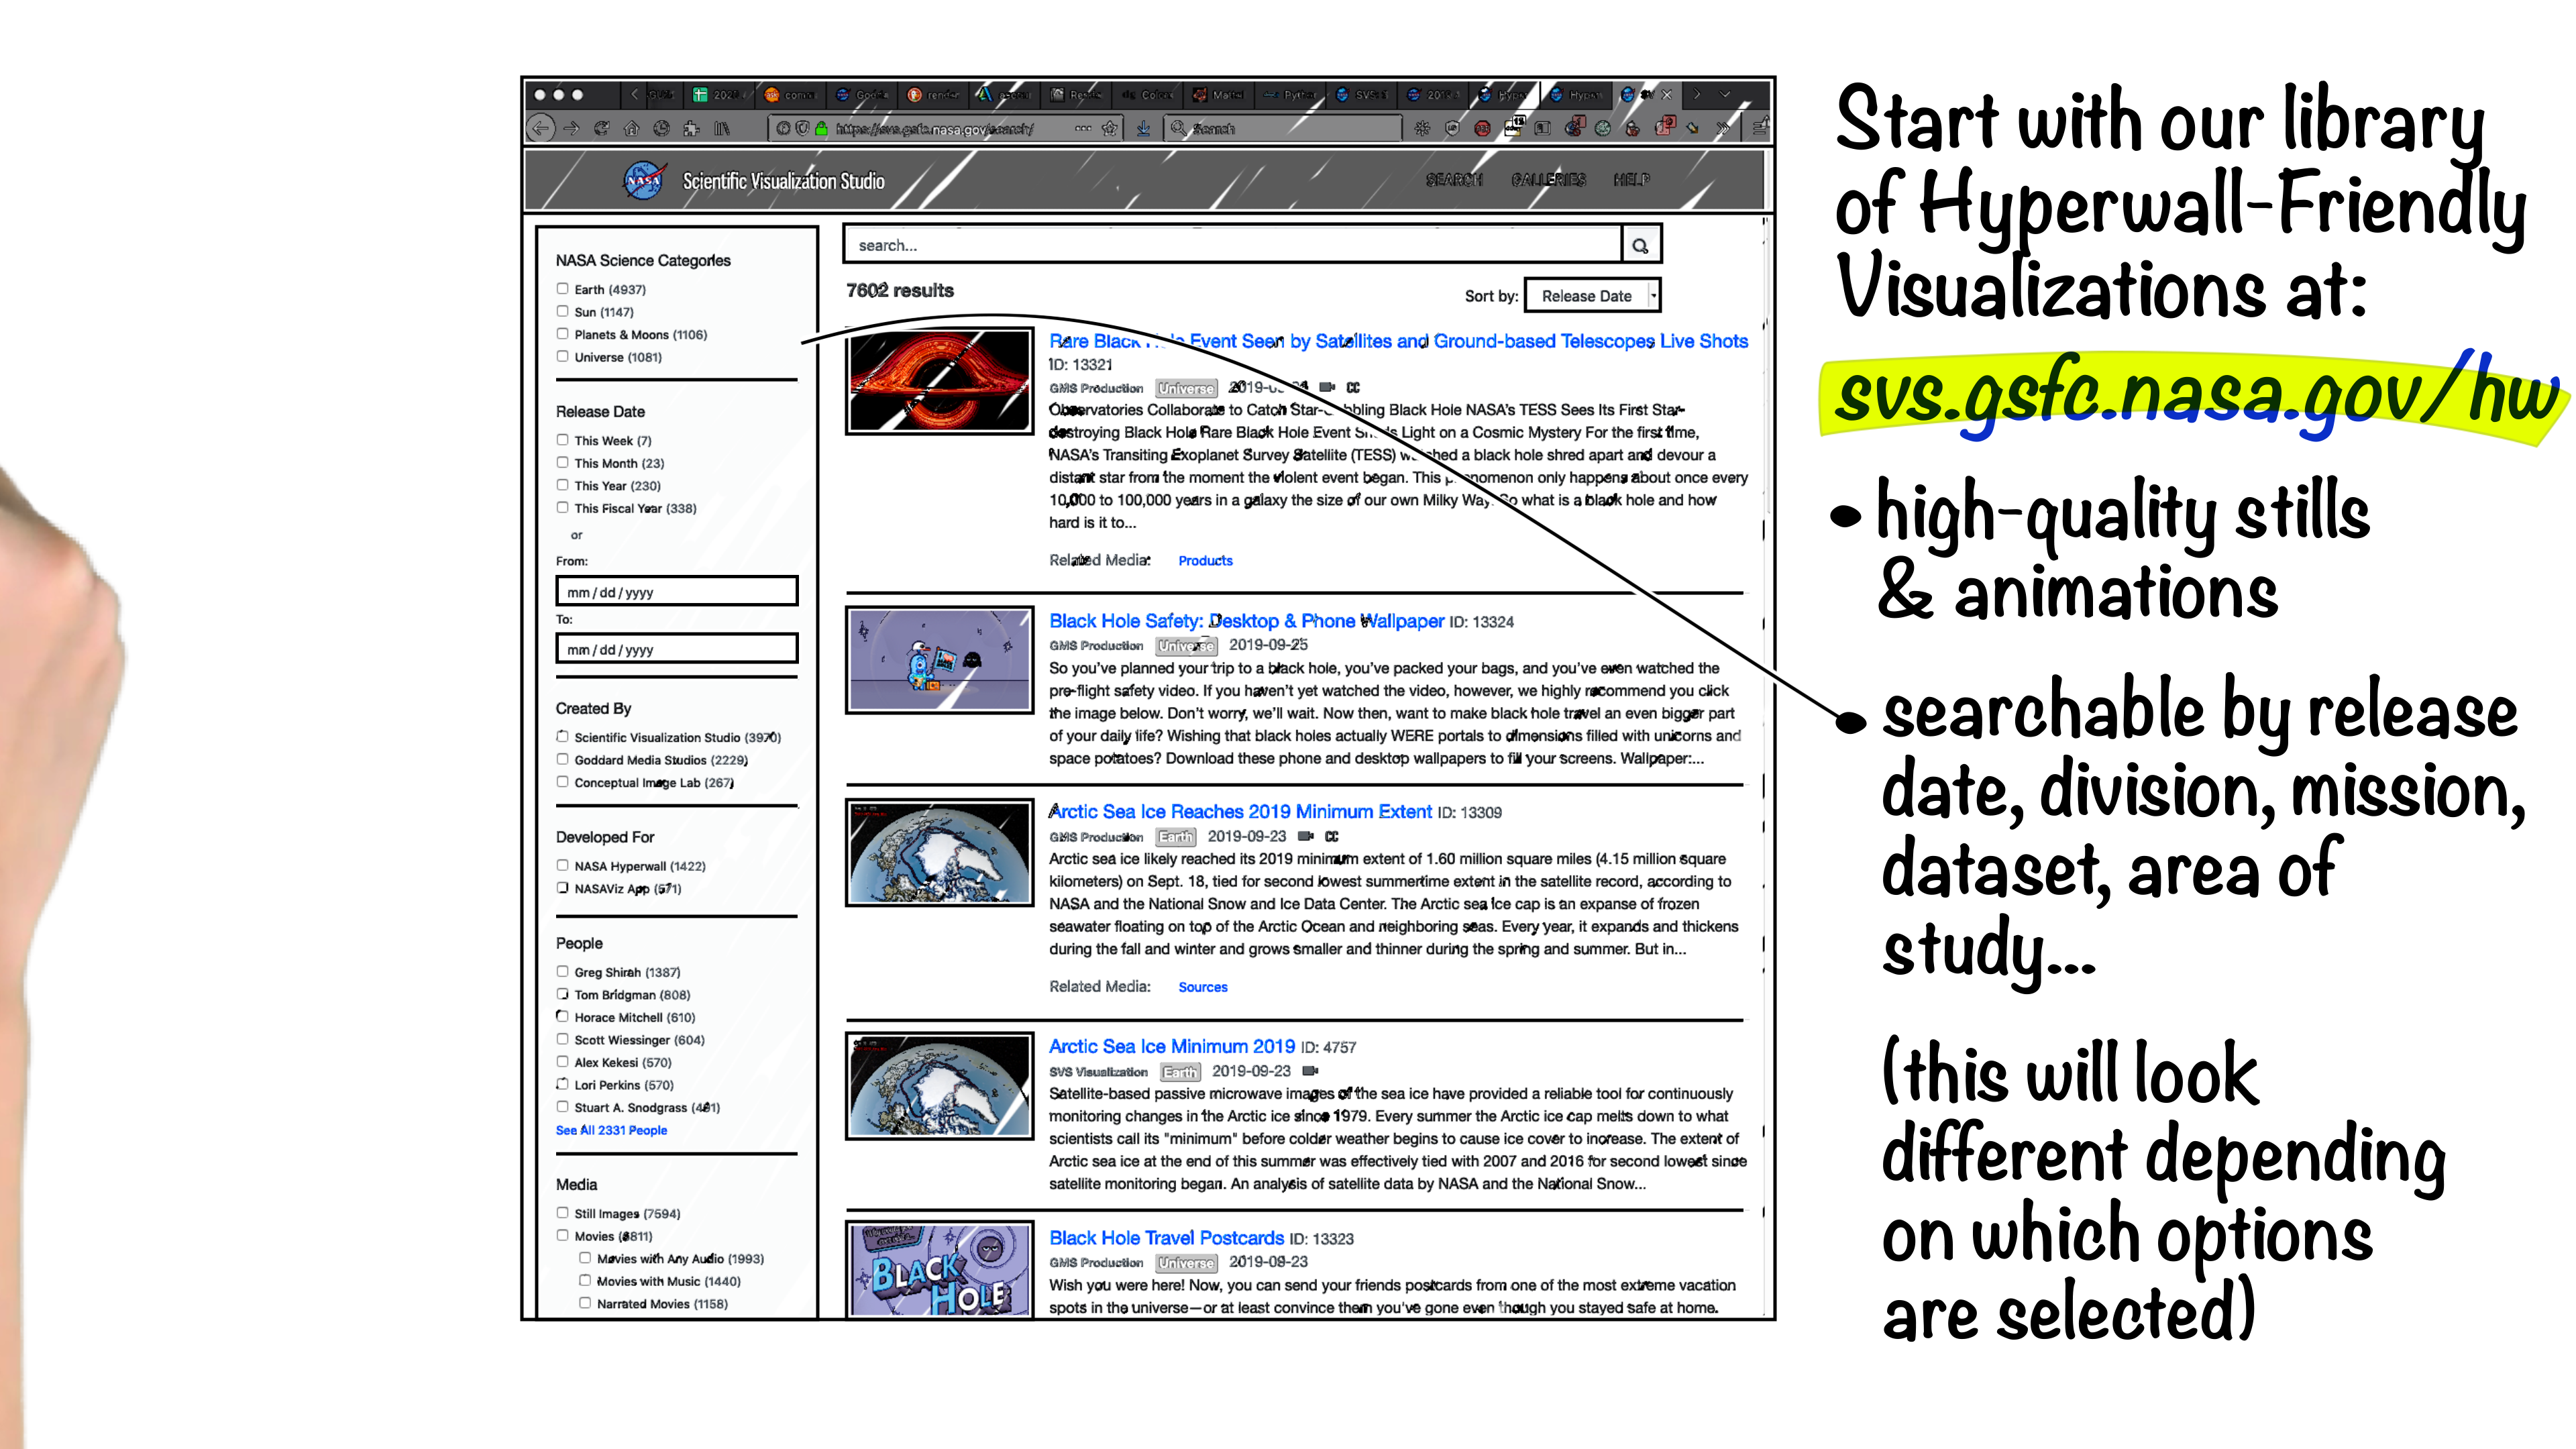Open the browser history clock icon
The image size is (2576, 1449).
(x=661, y=128)
